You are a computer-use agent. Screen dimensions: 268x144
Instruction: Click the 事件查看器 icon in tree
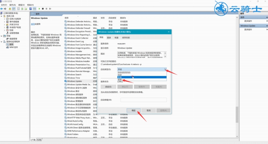[x=7, y=22]
